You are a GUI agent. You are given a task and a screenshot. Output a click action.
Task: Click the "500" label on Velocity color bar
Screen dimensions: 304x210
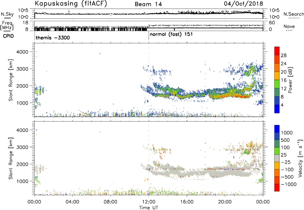point(286,140)
